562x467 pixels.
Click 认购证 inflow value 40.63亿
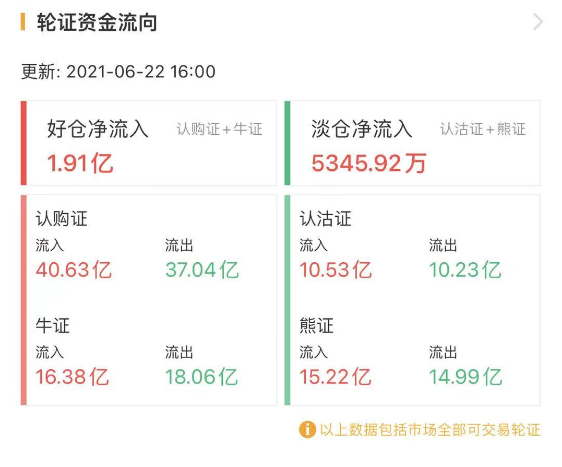coord(74,270)
